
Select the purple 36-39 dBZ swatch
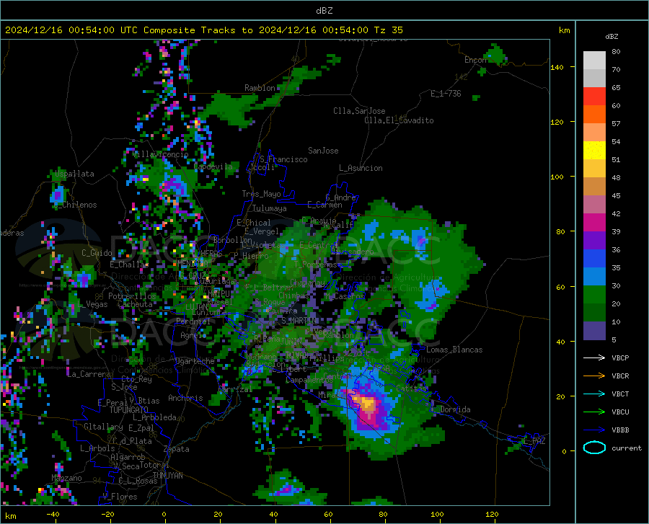pos(594,241)
